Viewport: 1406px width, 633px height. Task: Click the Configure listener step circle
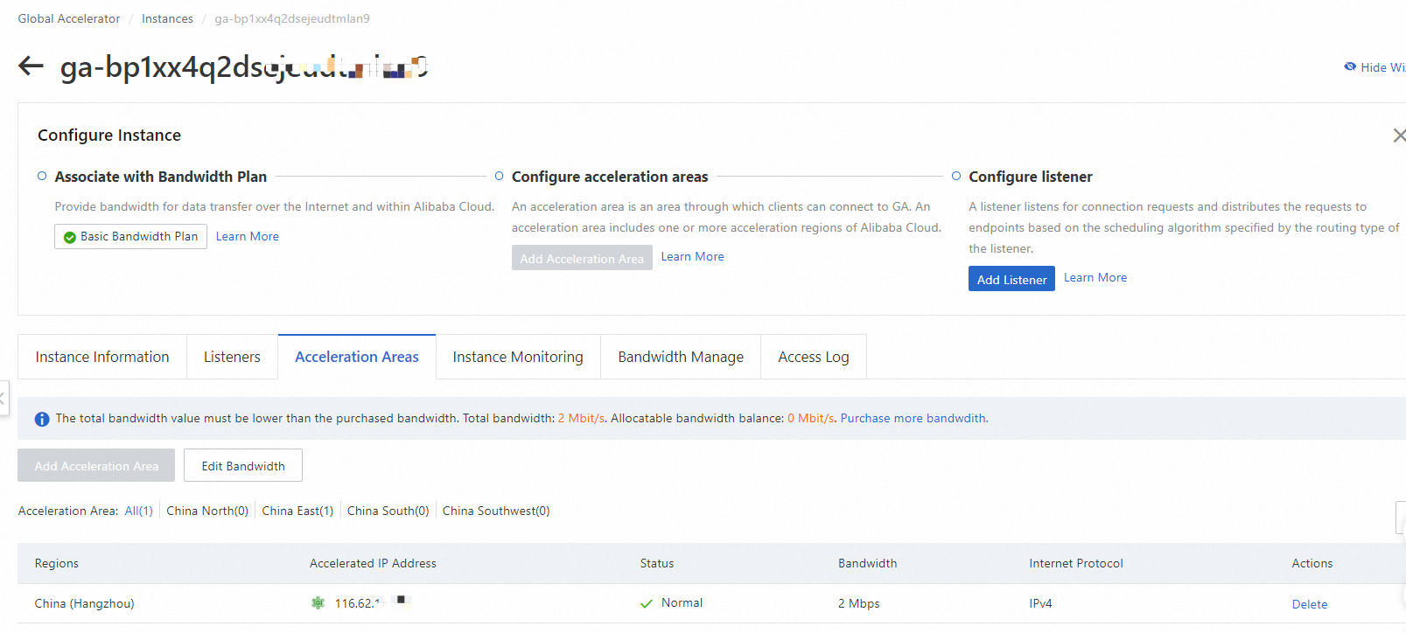pos(956,176)
